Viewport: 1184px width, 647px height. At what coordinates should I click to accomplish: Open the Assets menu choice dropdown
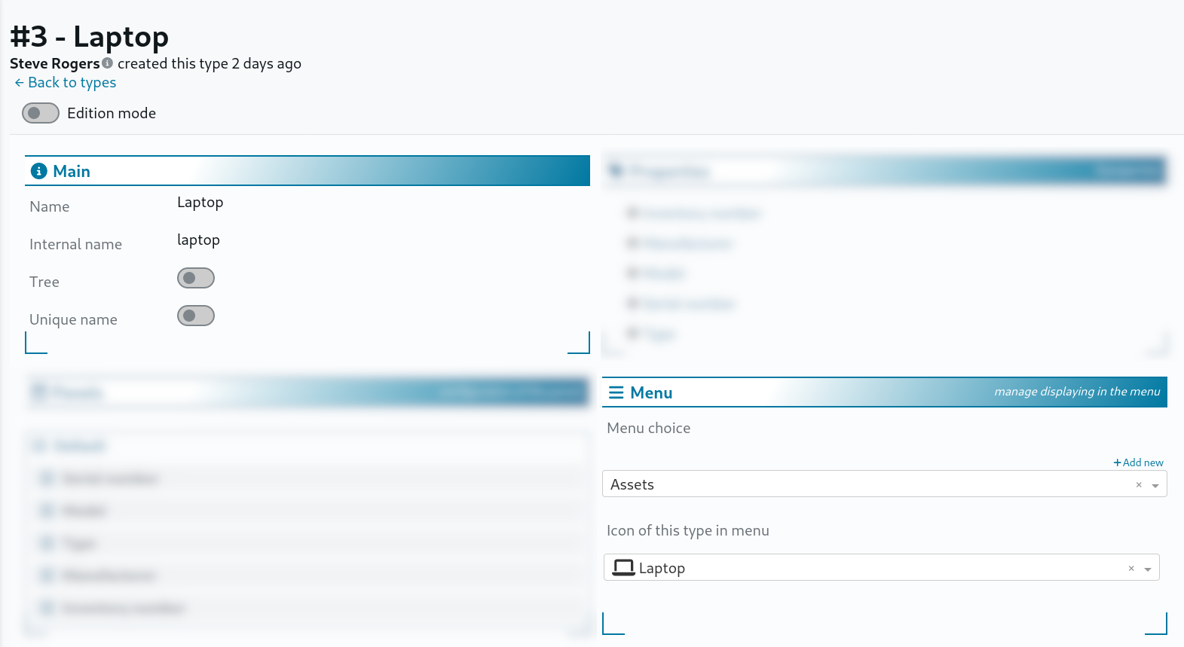coord(867,484)
